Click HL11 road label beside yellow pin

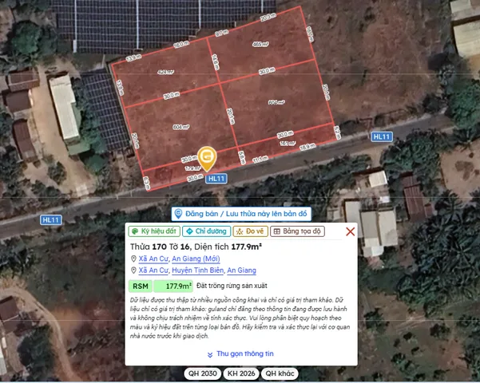point(216,179)
